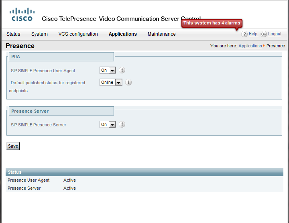Image resolution: width=289 pixels, height=223 pixels.
Task: Click the Presence page heading
Action: [20, 46]
